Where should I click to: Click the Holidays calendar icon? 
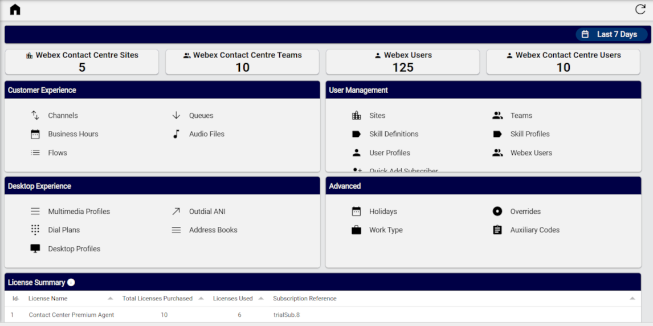coord(357,211)
